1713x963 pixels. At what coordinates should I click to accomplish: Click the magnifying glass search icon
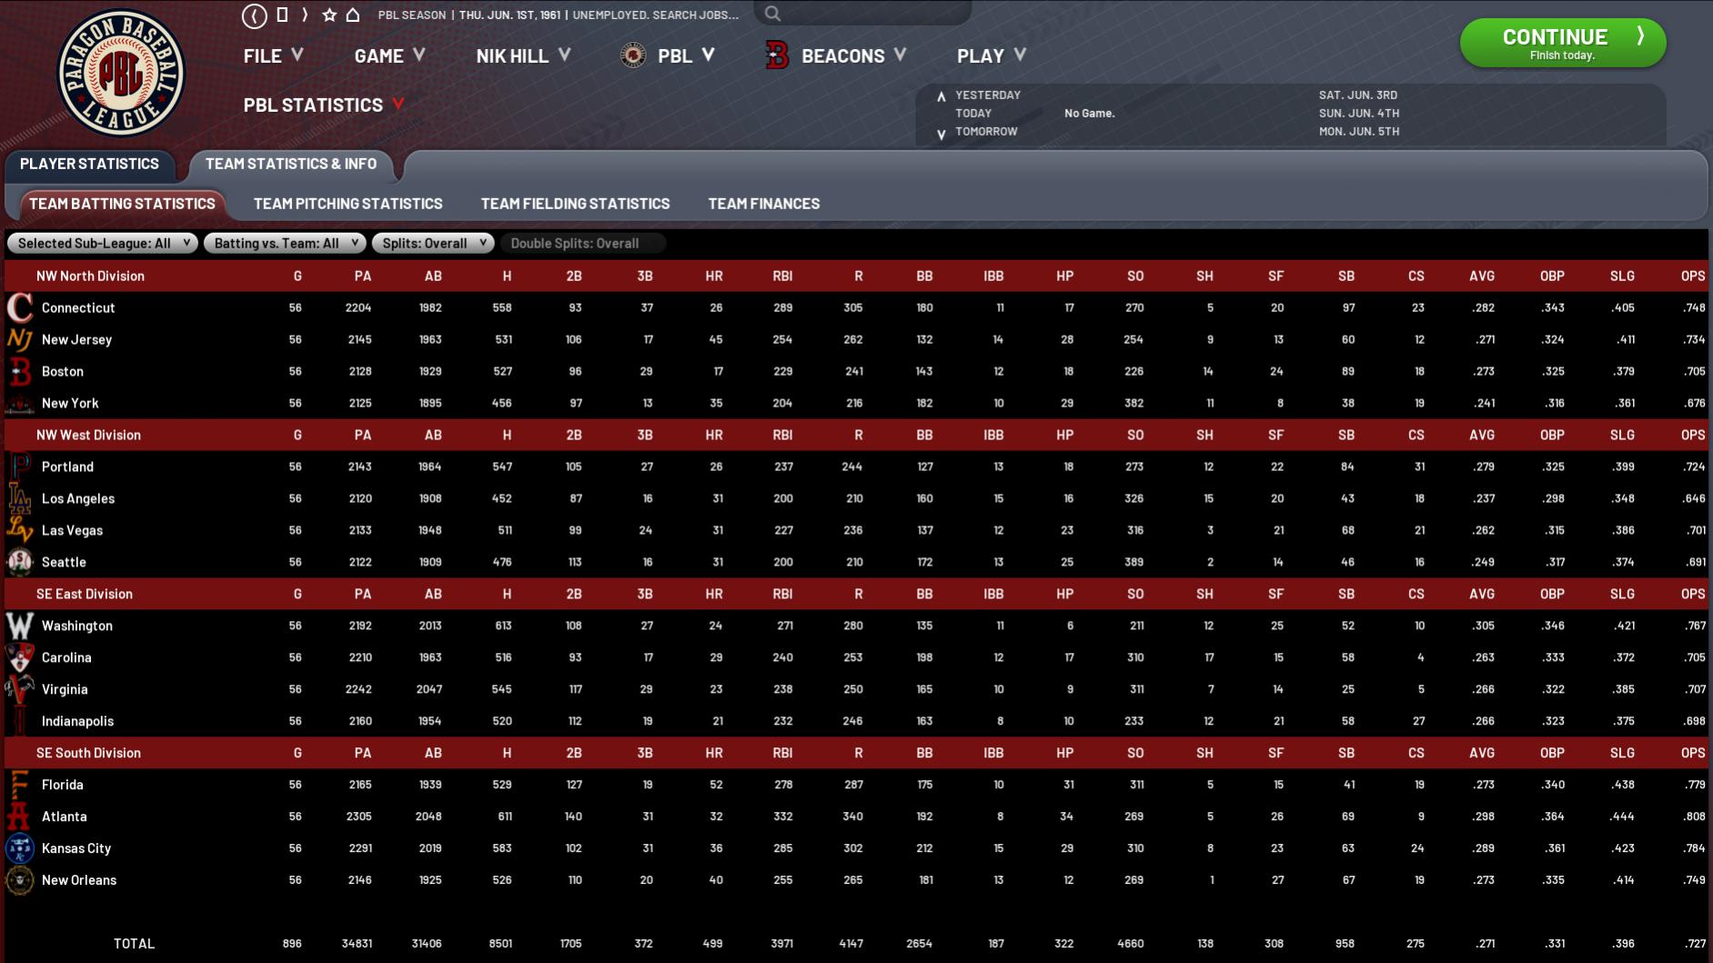[772, 14]
